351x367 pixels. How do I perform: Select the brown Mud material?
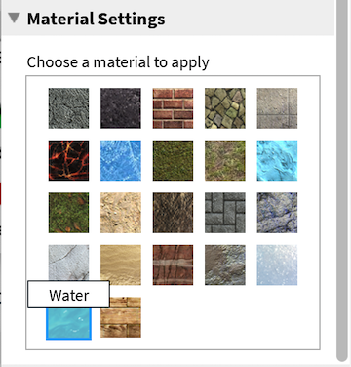click(x=173, y=213)
